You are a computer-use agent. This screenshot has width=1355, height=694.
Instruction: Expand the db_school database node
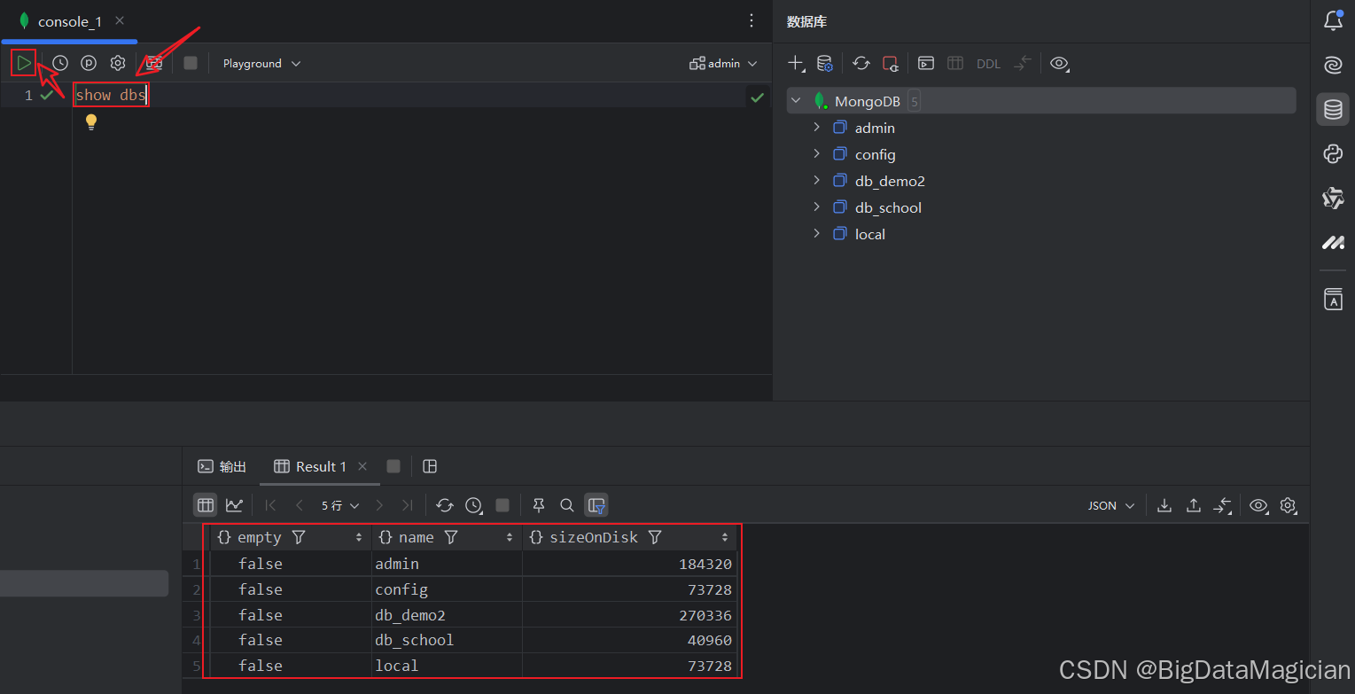[816, 207]
